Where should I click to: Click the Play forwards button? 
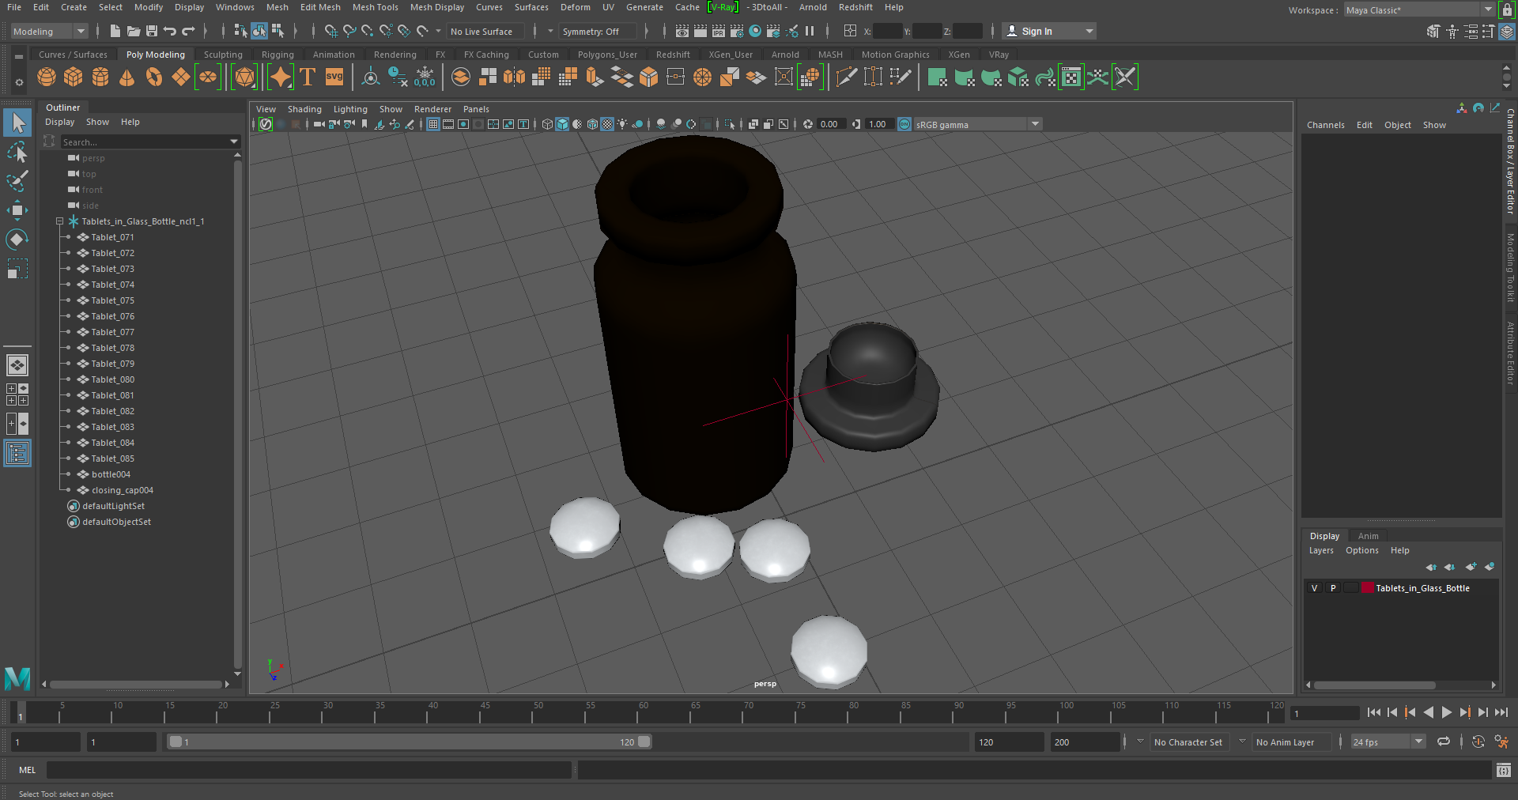1446,712
